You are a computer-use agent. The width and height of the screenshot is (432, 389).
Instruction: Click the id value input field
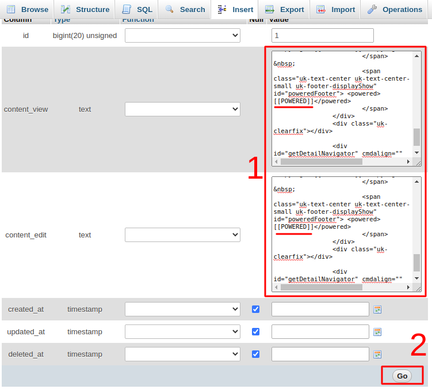[323, 35]
